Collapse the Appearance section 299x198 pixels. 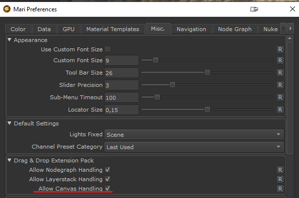pyautogui.click(x=10, y=40)
